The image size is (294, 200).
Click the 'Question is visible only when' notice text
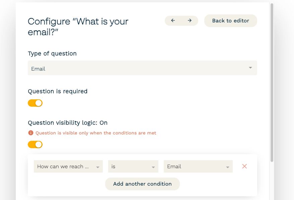point(96,133)
